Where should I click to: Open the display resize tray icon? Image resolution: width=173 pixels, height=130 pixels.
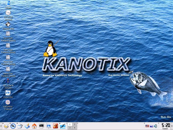pos(151,126)
